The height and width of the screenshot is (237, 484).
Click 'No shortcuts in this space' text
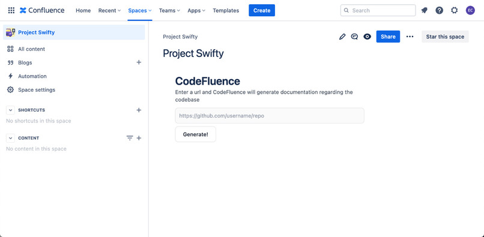click(x=38, y=121)
